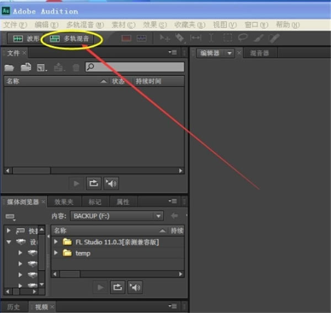This screenshot has height=313, width=331.
Task: Select the Lasso Selection tool
Action: (243, 38)
